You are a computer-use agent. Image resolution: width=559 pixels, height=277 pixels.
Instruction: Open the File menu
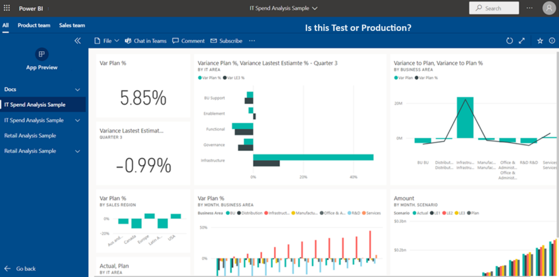point(107,41)
